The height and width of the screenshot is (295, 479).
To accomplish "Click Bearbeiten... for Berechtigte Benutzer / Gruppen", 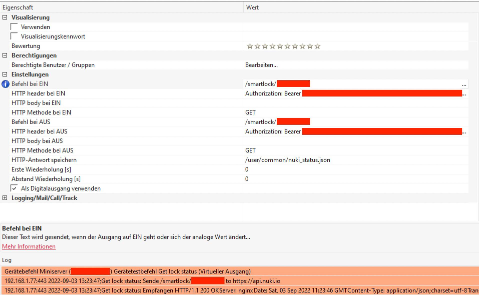I will (261, 65).
